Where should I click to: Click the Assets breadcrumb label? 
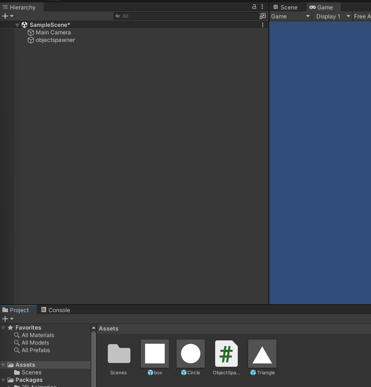tap(109, 329)
